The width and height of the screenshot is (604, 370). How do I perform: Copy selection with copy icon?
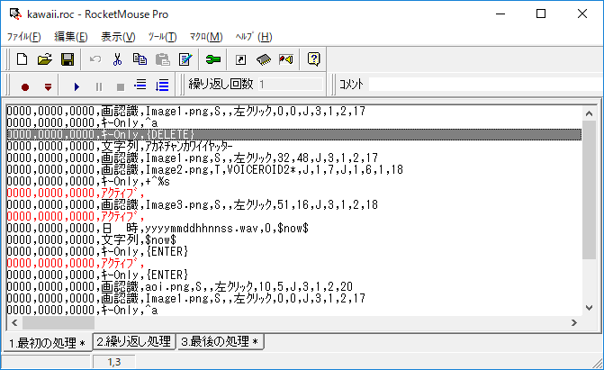(140, 59)
